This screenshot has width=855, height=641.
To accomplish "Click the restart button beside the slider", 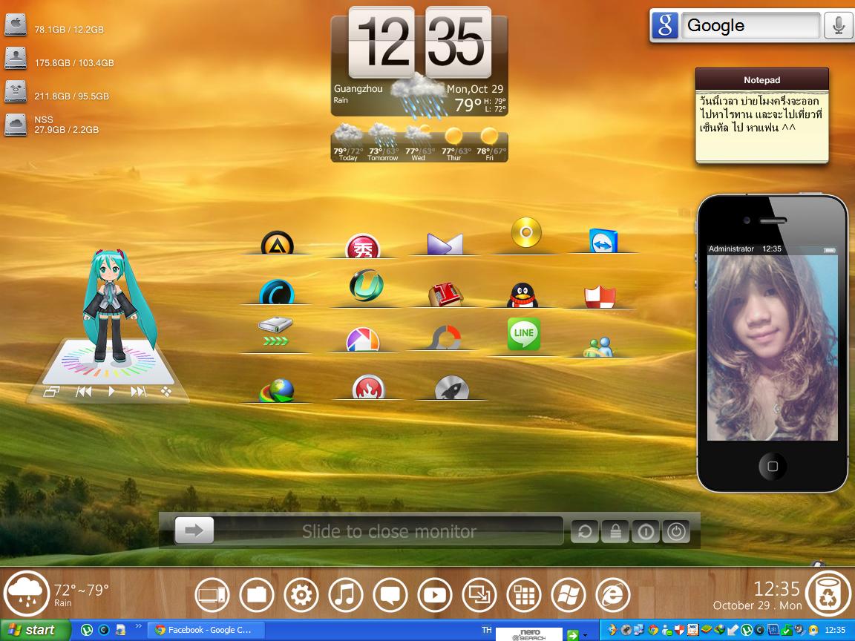I will 585,531.
